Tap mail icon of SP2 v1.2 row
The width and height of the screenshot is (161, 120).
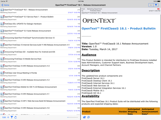point(2,80)
